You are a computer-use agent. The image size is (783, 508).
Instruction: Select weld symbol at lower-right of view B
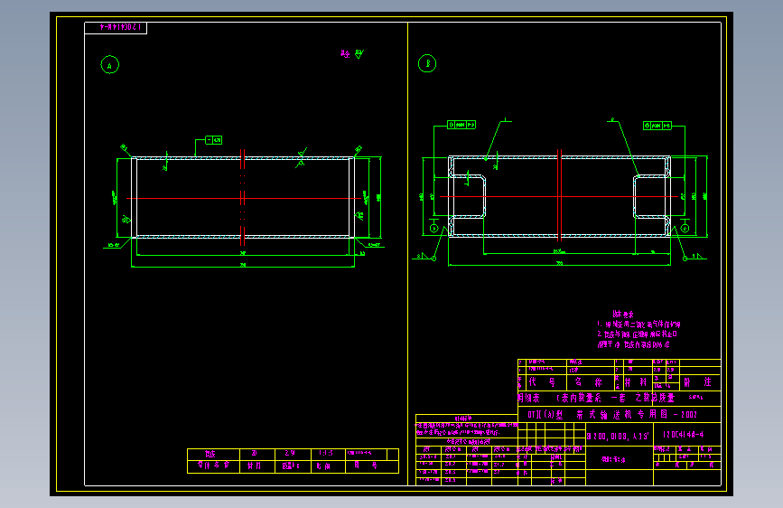tap(694, 257)
